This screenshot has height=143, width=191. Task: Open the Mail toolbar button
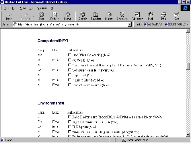(x=150, y=16)
